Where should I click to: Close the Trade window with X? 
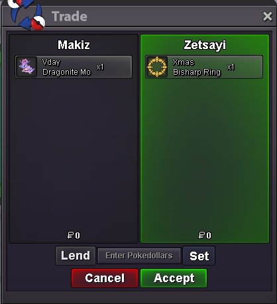pyautogui.click(x=268, y=17)
